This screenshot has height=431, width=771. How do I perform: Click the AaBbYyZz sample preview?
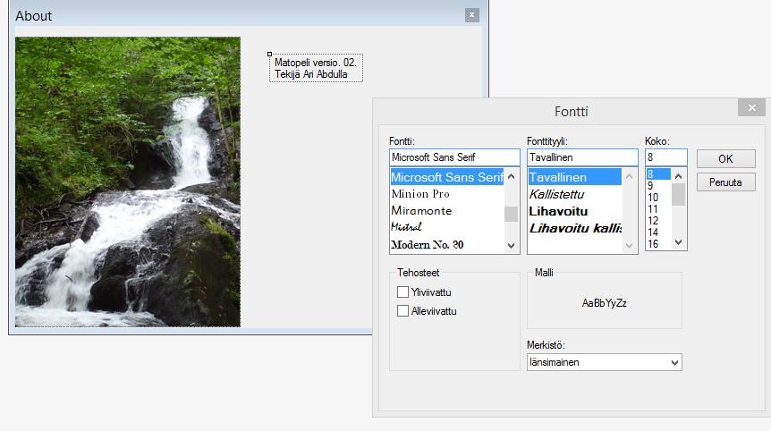pos(605,303)
